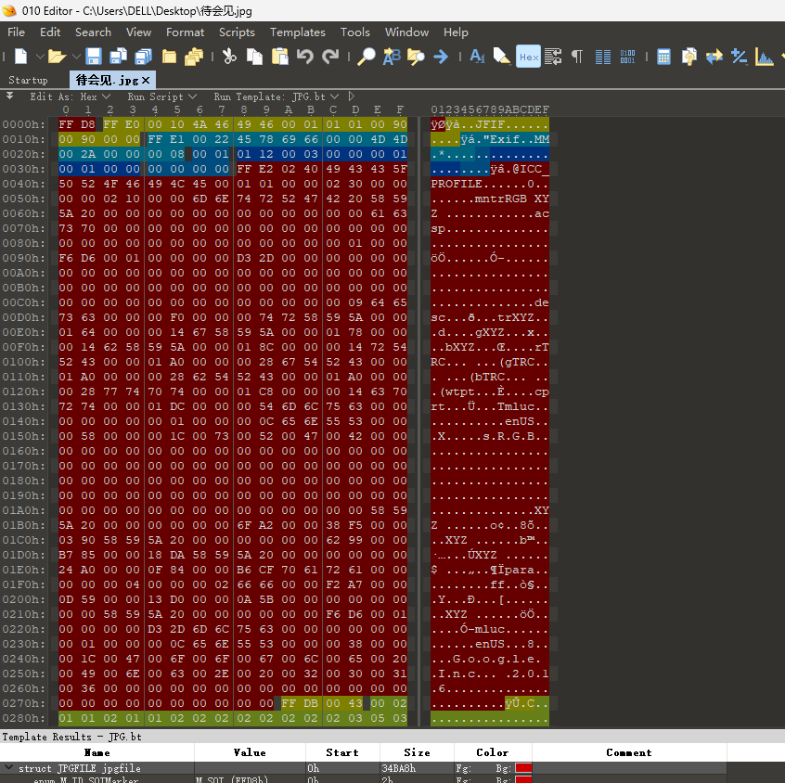Cut selection using the scissors icon
The height and width of the screenshot is (783, 785).
pyautogui.click(x=229, y=57)
